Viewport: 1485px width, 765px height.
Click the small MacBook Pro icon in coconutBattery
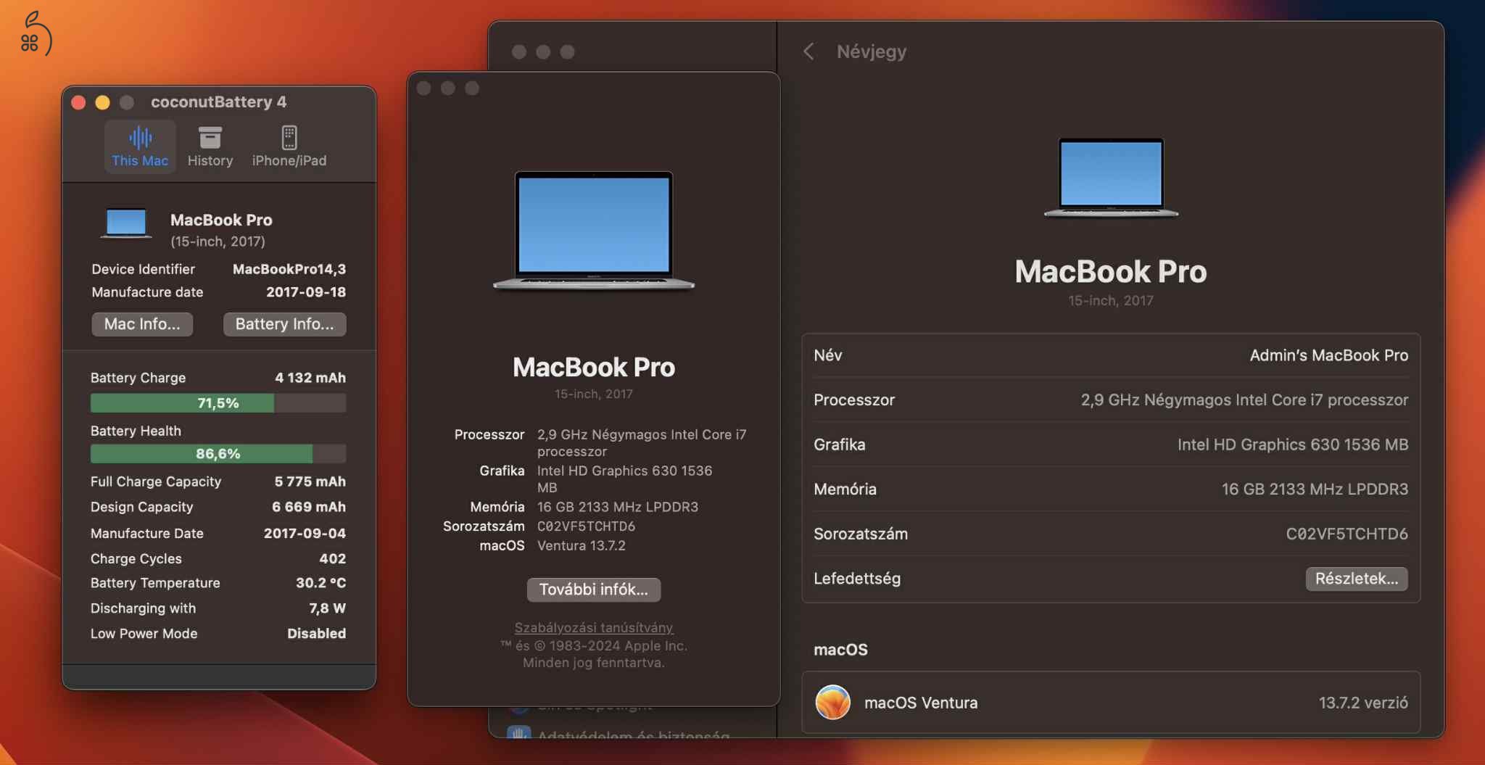pos(126,223)
